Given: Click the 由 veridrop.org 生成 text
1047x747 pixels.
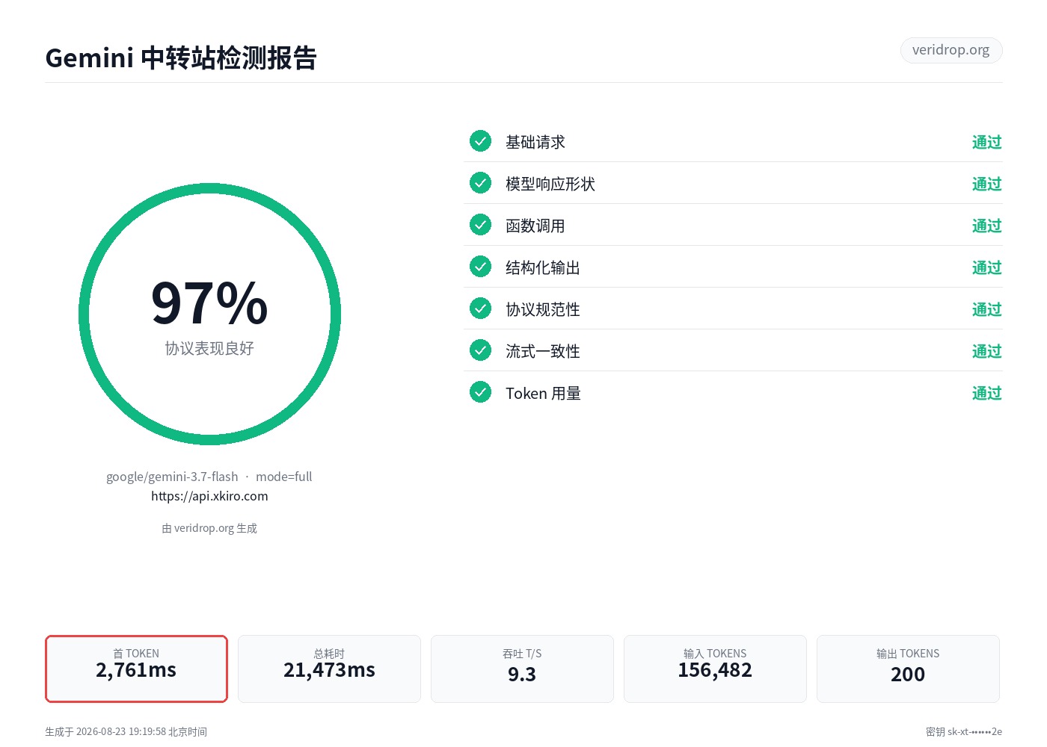Looking at the screenshot, I should [209, 528].
